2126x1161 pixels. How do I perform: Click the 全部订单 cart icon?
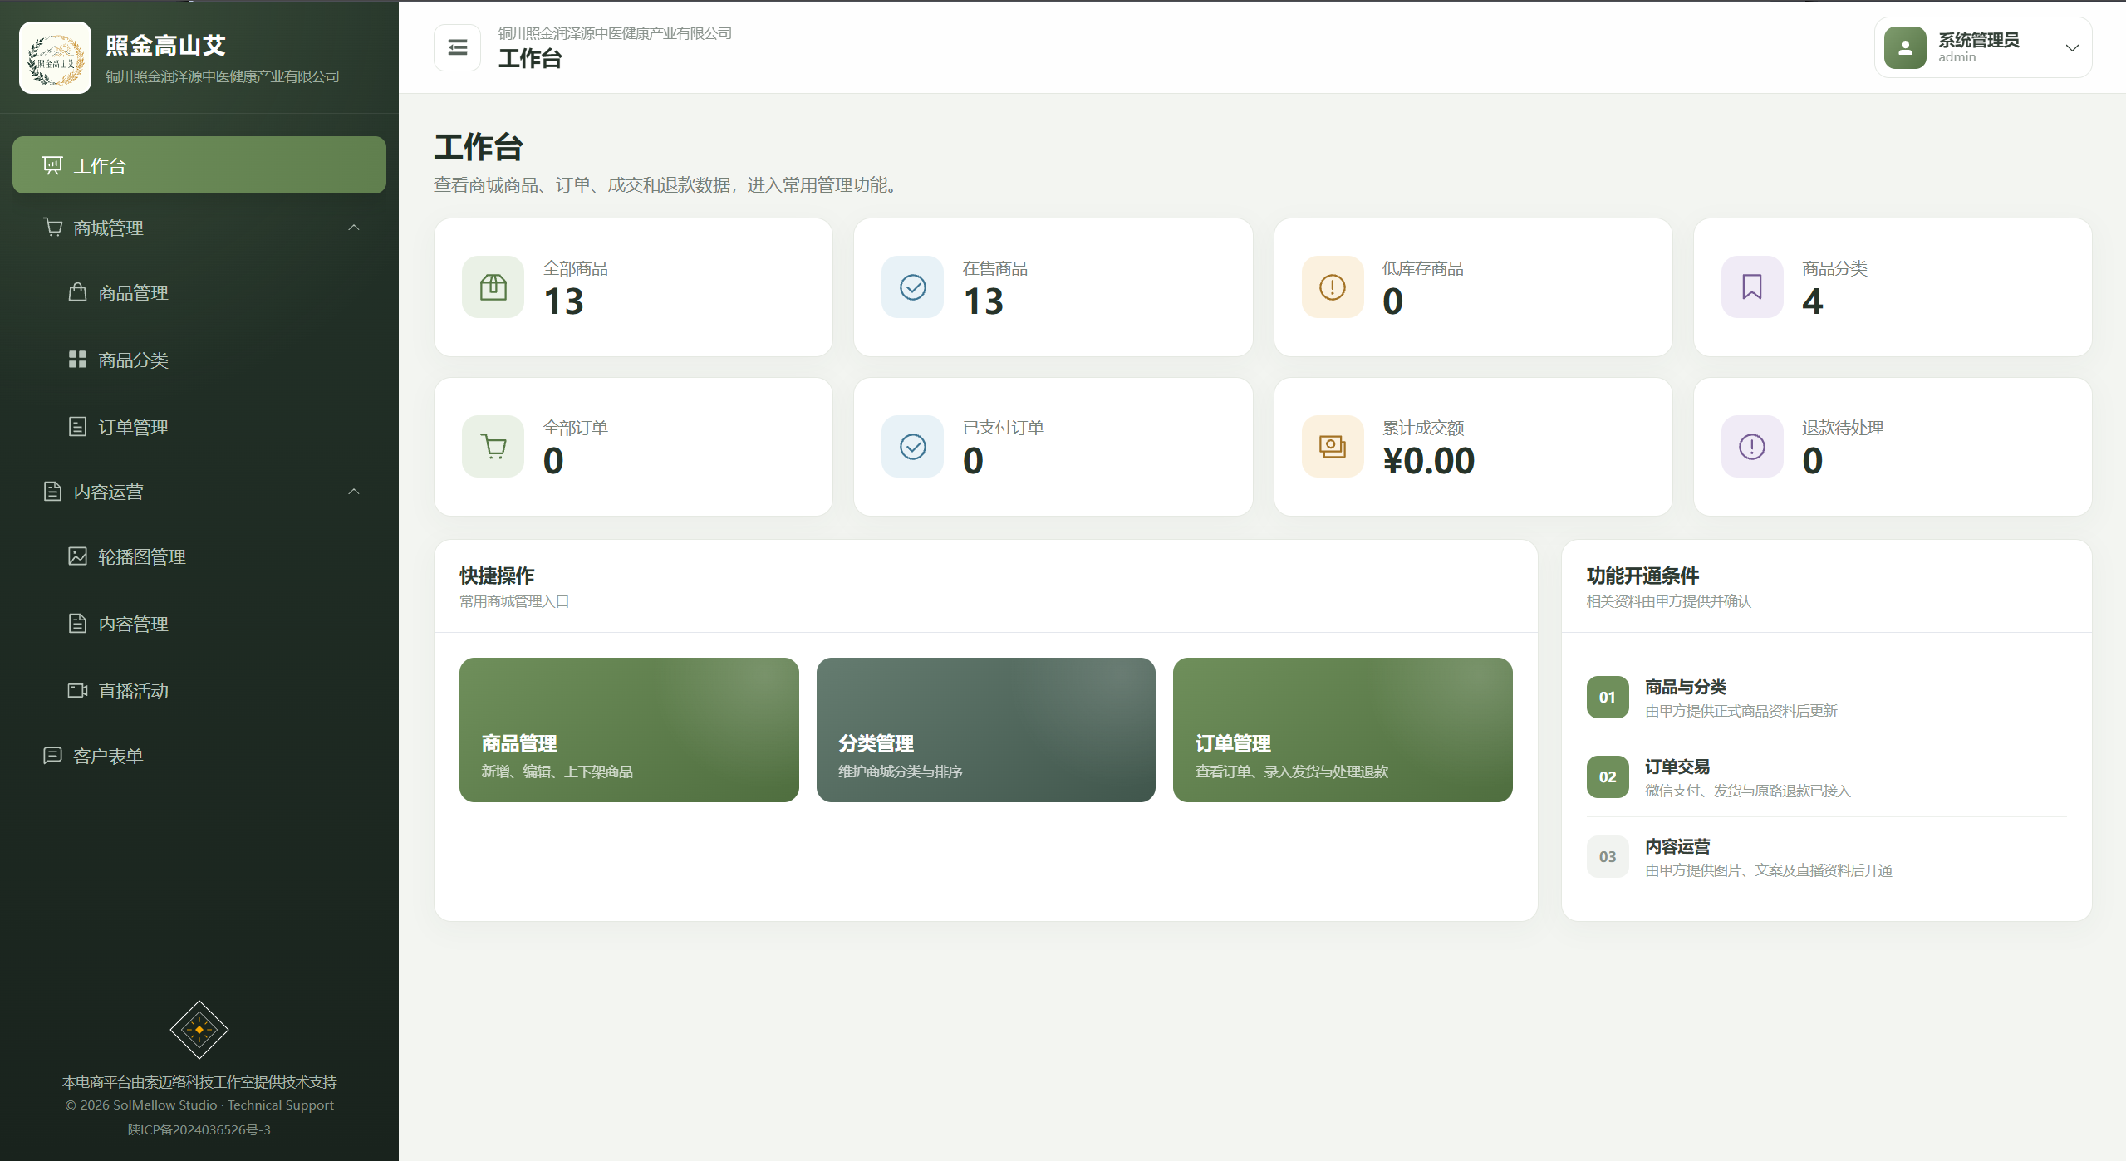pyautogui.click(x=493, y=447)
